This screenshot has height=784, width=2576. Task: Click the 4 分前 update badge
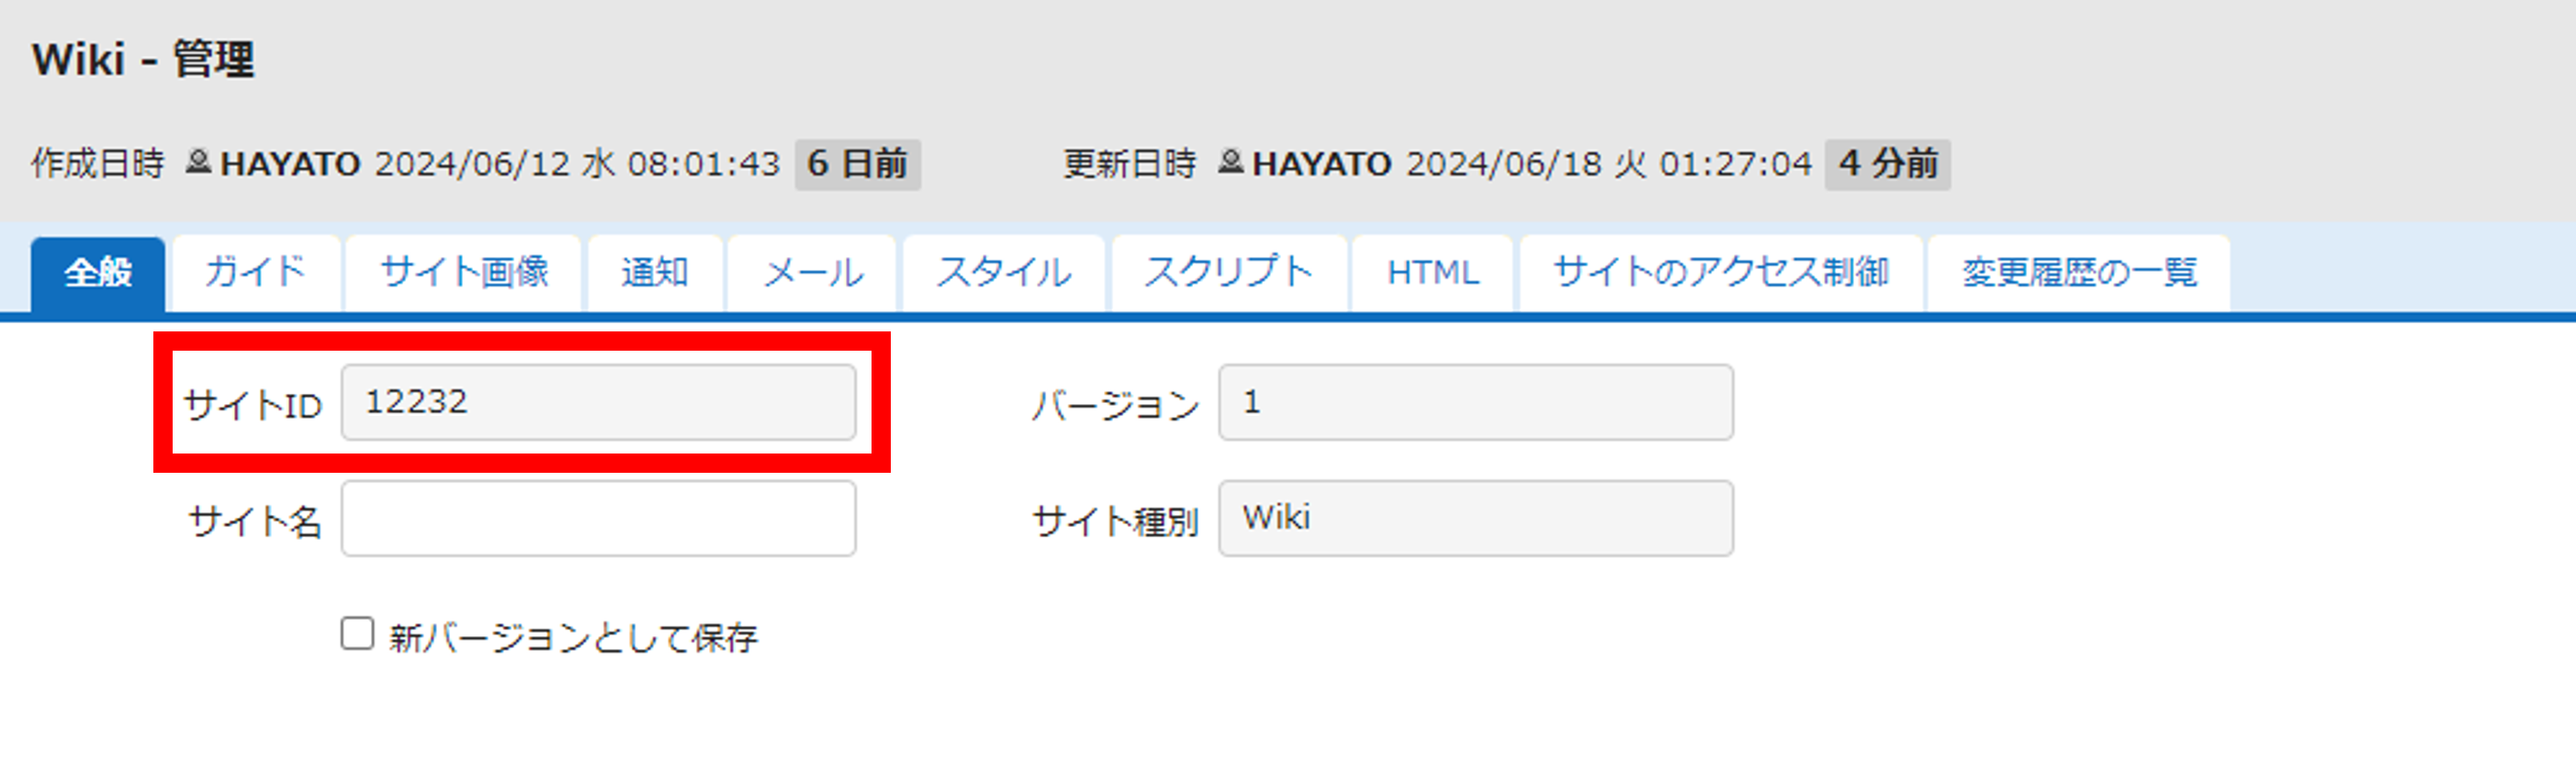pyautogui.click(x=1888, y=164)
